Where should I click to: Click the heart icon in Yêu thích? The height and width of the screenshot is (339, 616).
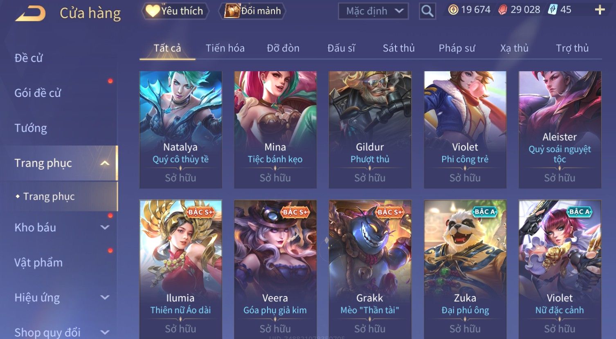(153, 11)
